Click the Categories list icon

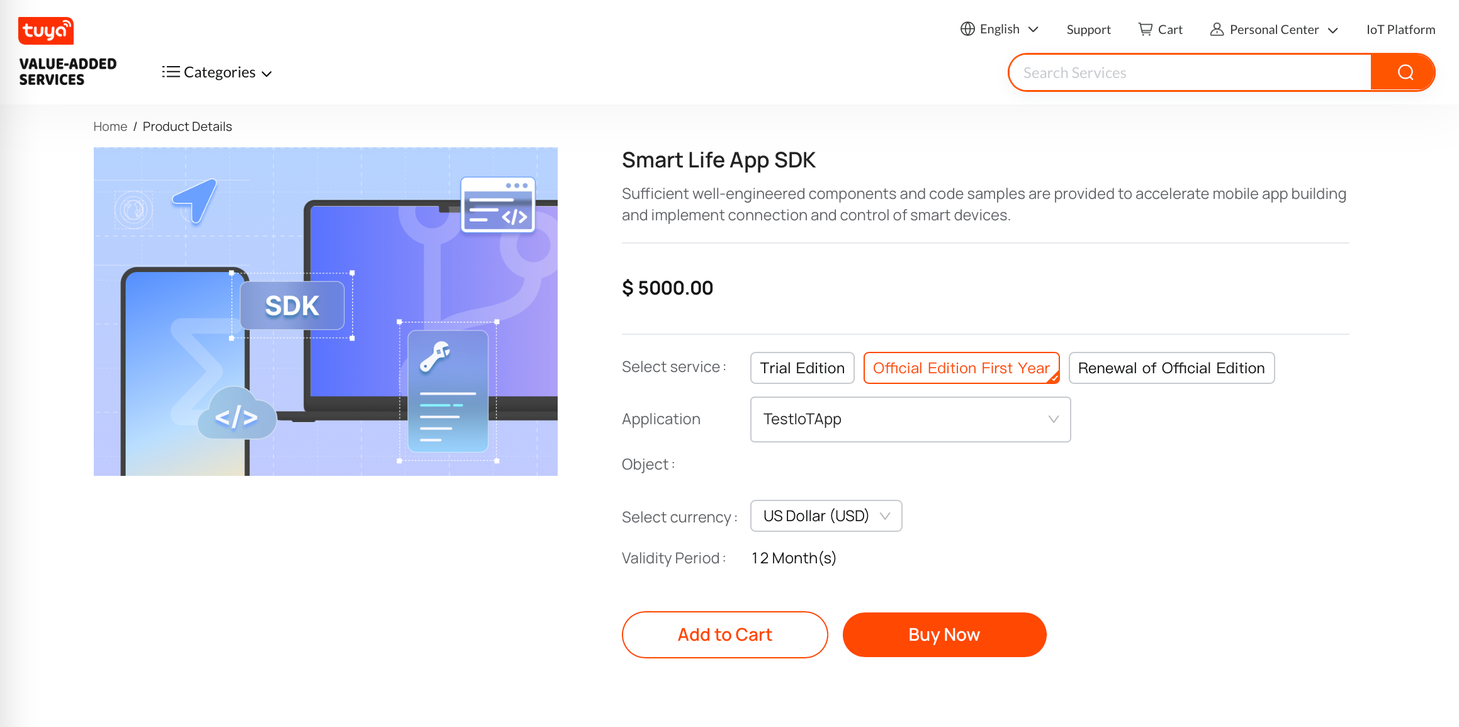click(171, 72)
